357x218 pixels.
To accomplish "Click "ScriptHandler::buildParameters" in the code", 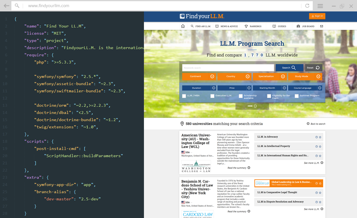I will click(84, 156).
